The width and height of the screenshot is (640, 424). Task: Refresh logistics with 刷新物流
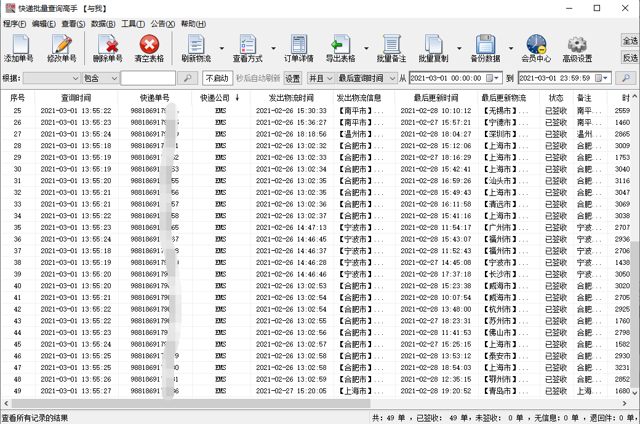tap(196, 48)
